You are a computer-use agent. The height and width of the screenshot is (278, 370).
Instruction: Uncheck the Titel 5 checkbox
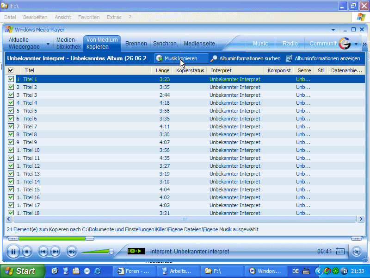11,111
